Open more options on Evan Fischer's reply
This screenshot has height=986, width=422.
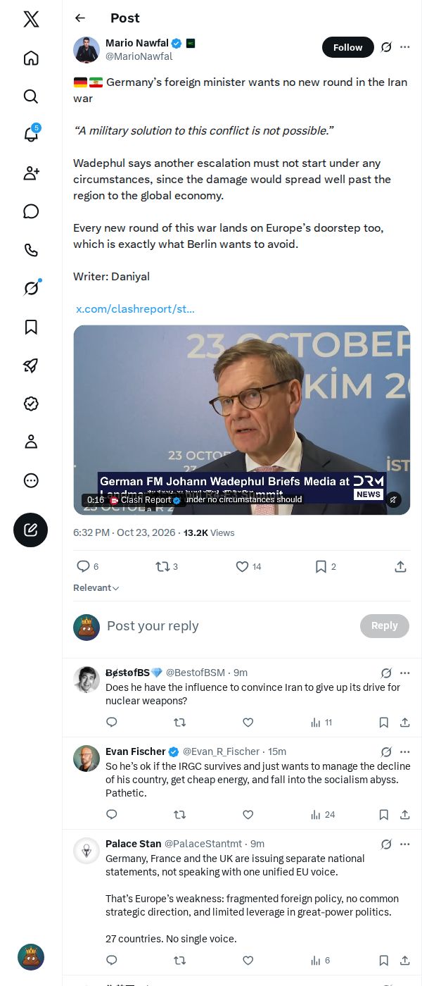[405, 751]
